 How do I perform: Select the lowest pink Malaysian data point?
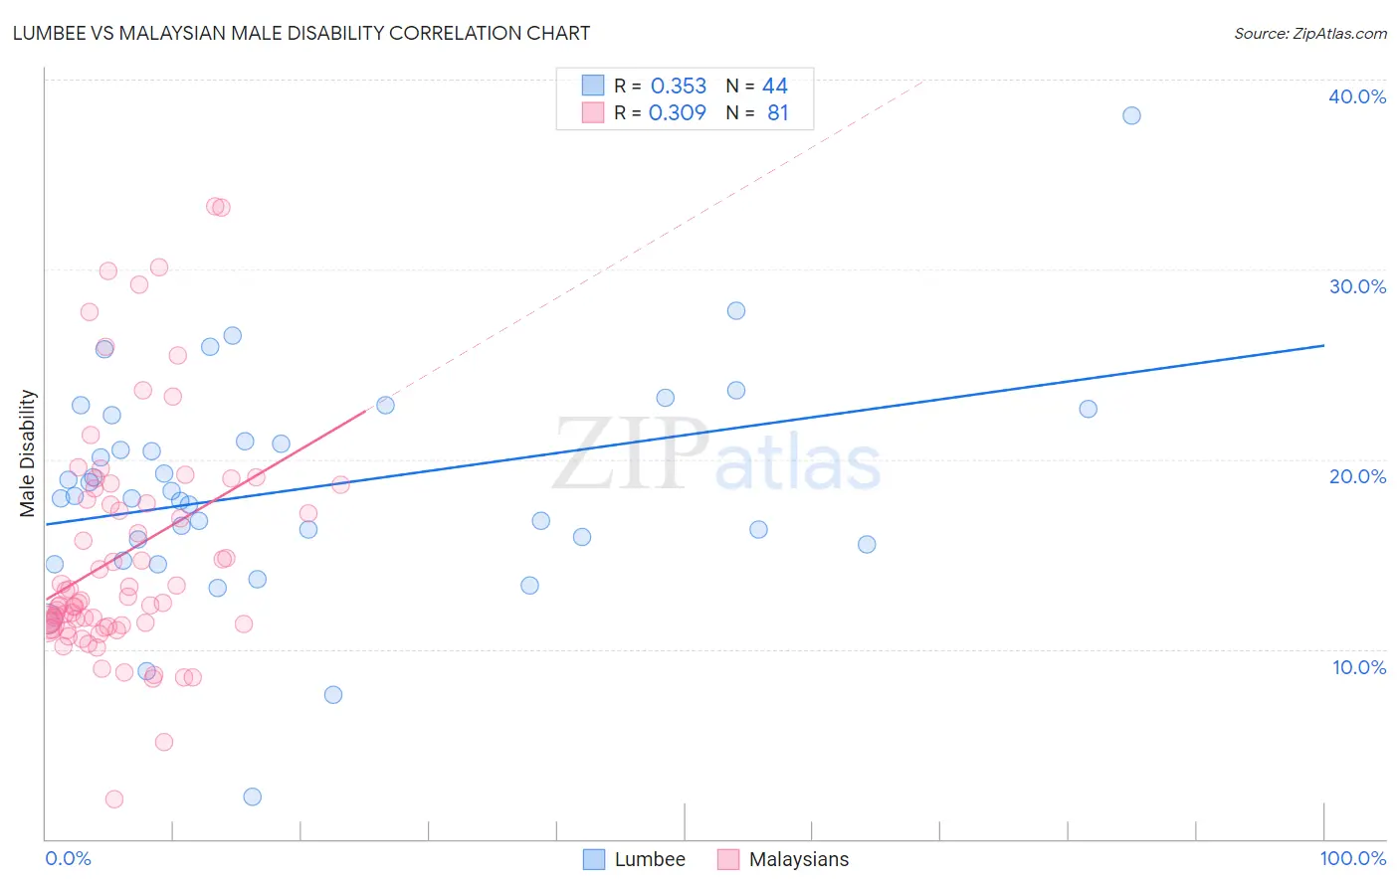point(114,799)
